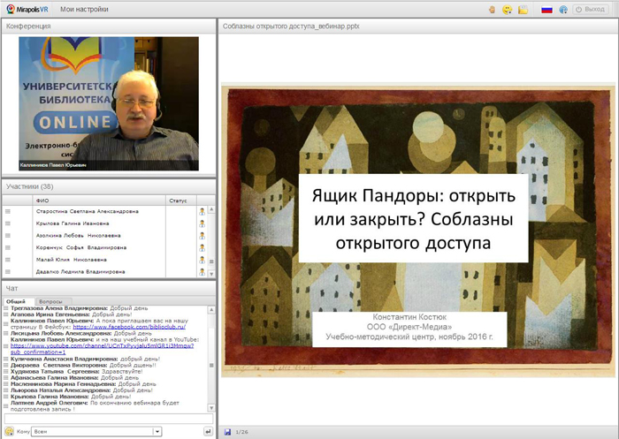Sort participants by the ФИО column header
619x439 pixels.
pyautogui.click(x=99, y=201)
